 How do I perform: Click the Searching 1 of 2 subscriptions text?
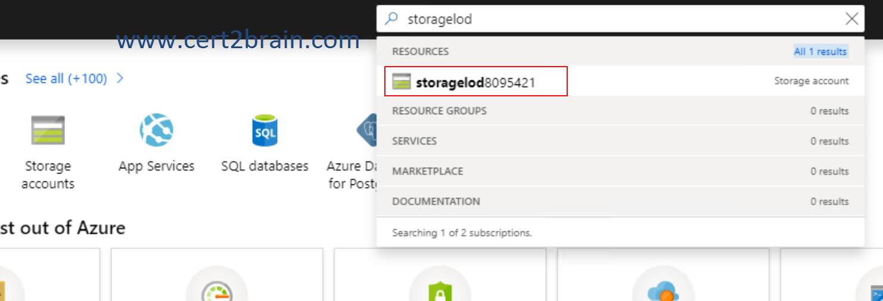462,233
